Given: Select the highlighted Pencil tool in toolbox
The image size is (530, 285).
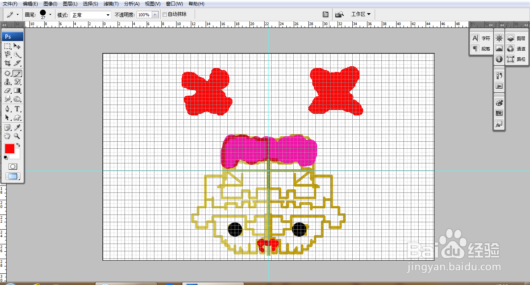Looking at the screenshot, I should (x=17, y=73).
